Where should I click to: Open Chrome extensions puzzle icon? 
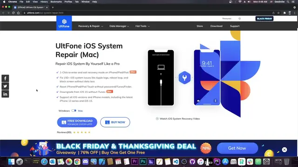tap(284, 13)
